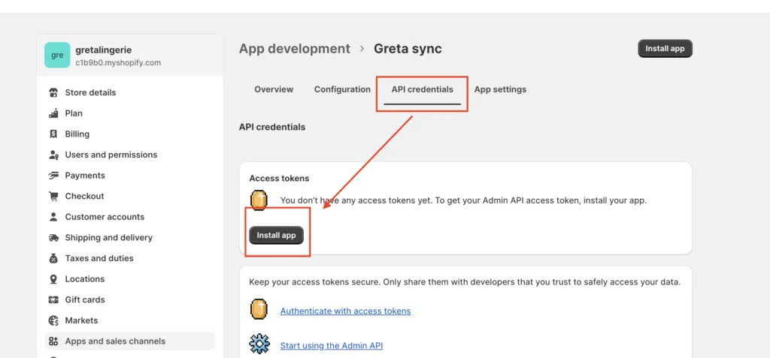Open Apps and sales channels settings

[x=115, y=341]
